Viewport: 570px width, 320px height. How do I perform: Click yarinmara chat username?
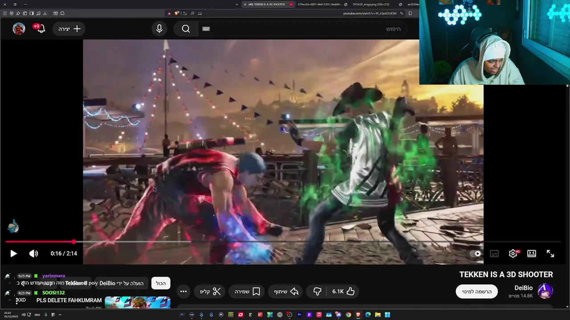pyautogui.click(x=53, y=276)
